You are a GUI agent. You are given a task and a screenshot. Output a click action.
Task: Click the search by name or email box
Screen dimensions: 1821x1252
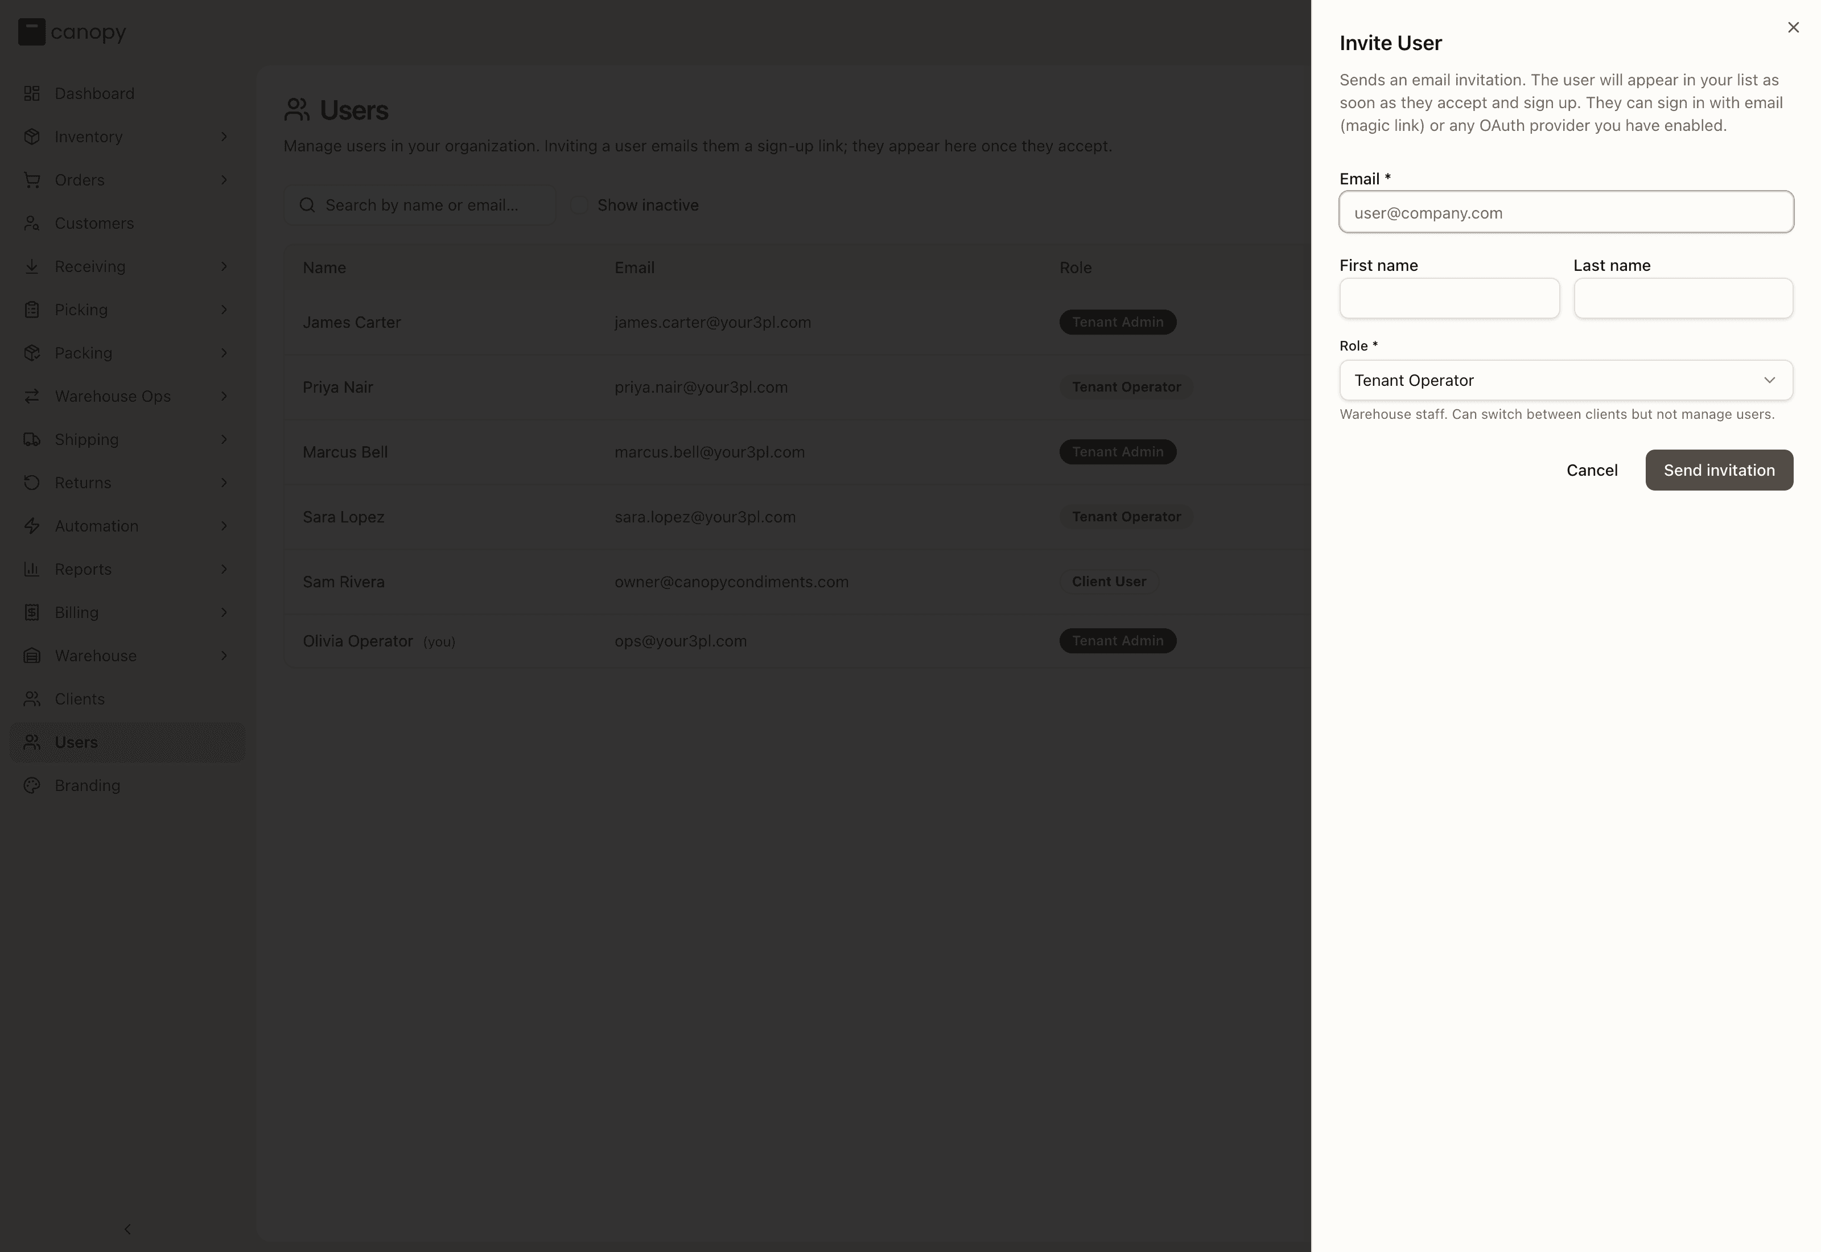(x=419, y=205)
